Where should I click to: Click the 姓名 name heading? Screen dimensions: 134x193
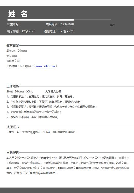coord(18,14)
